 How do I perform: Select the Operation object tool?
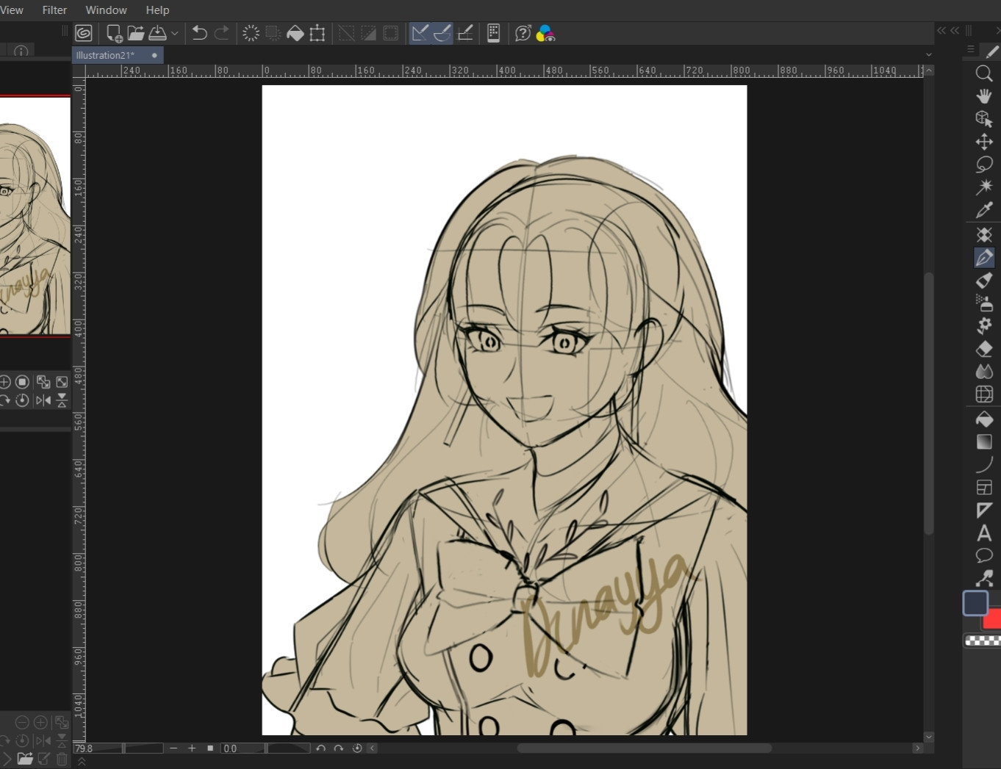(984, 119)
